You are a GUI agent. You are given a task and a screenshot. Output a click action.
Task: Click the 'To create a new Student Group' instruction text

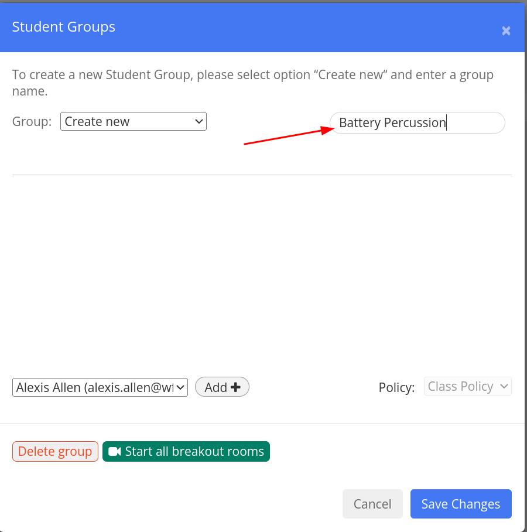tap(252, 83)
